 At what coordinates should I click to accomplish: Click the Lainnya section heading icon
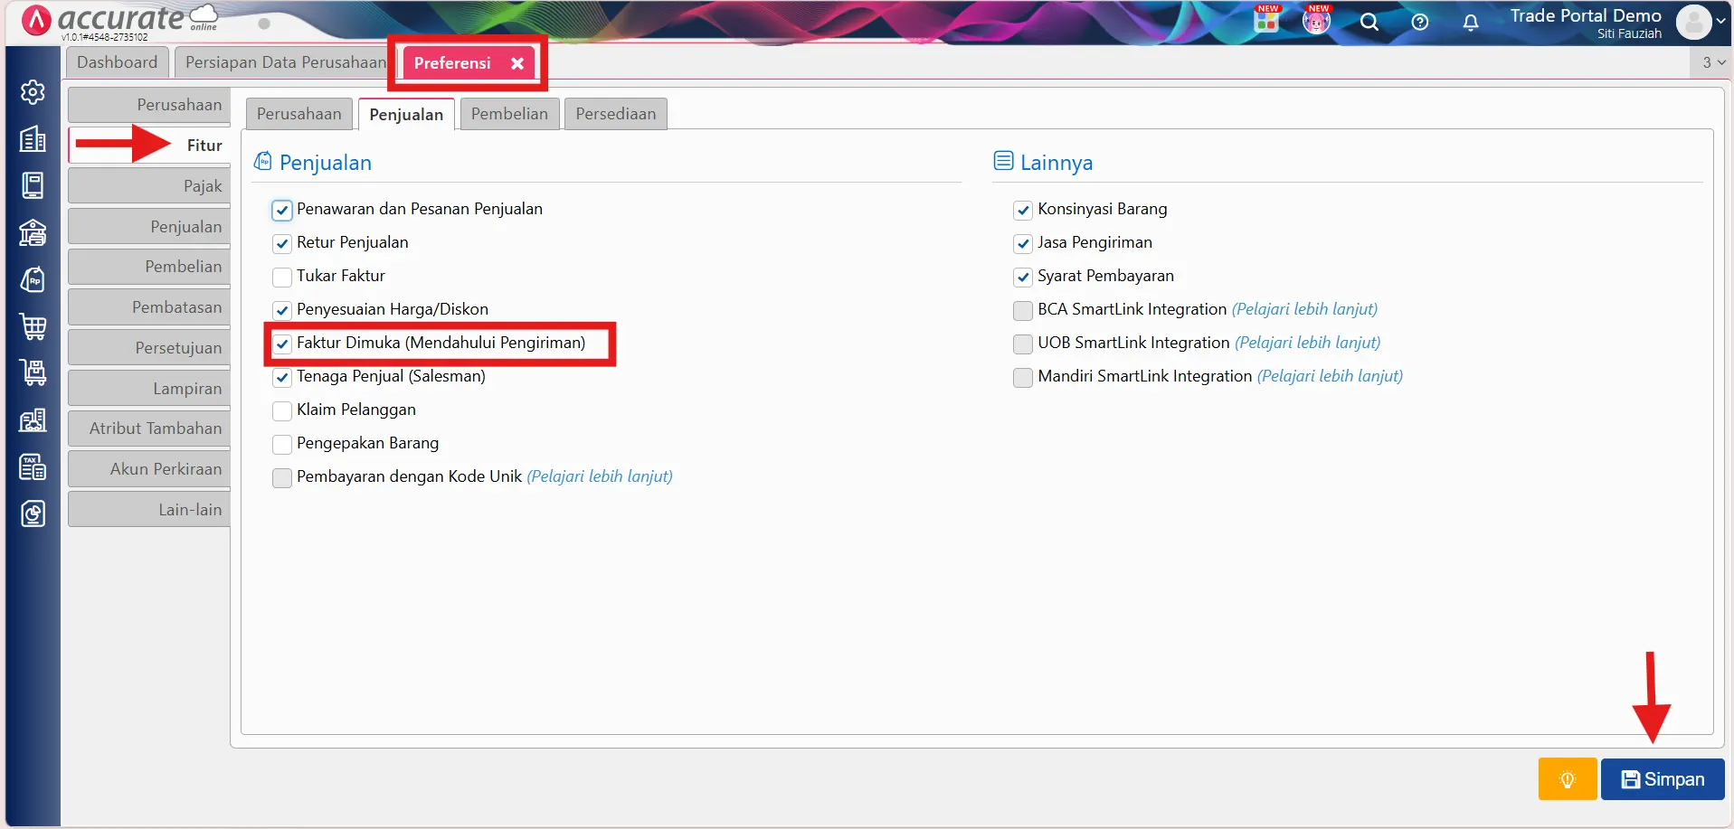(1003, 161)
